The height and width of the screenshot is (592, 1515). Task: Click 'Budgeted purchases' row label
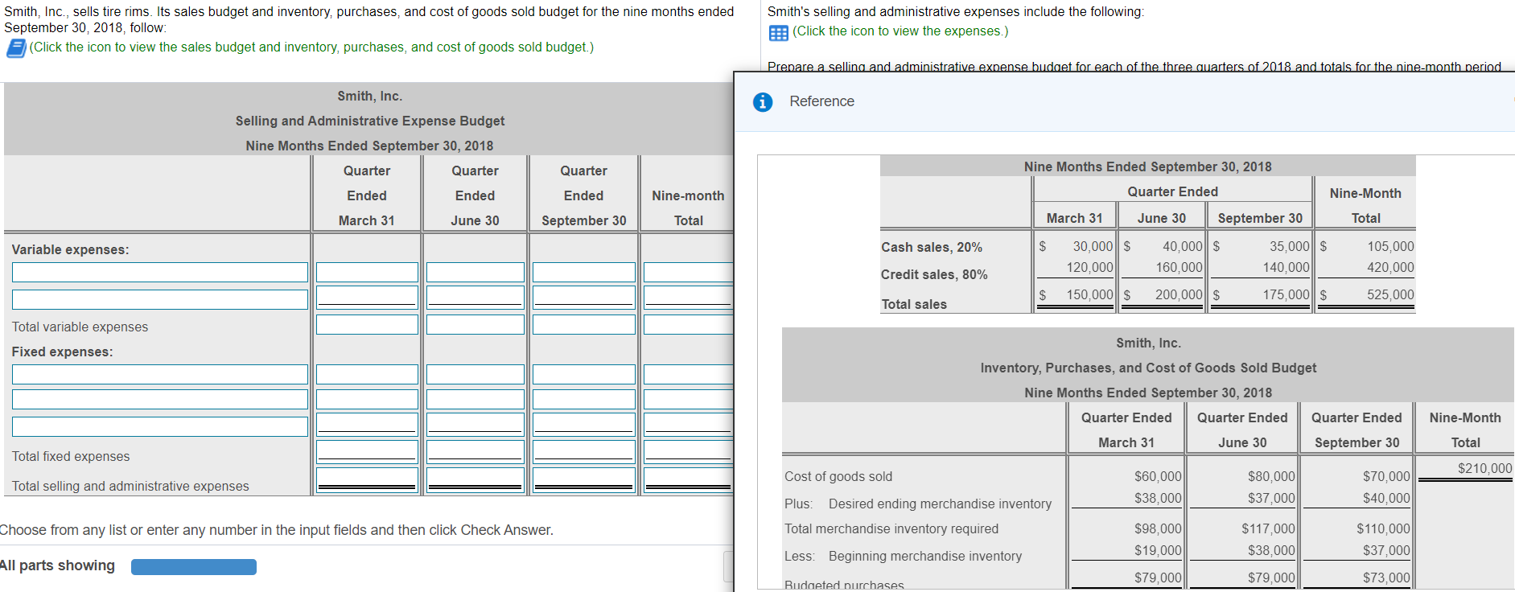[x=844, y=585]
